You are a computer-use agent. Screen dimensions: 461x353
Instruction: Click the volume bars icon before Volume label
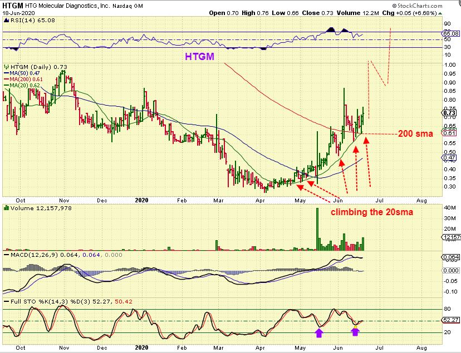pos(7,208)
